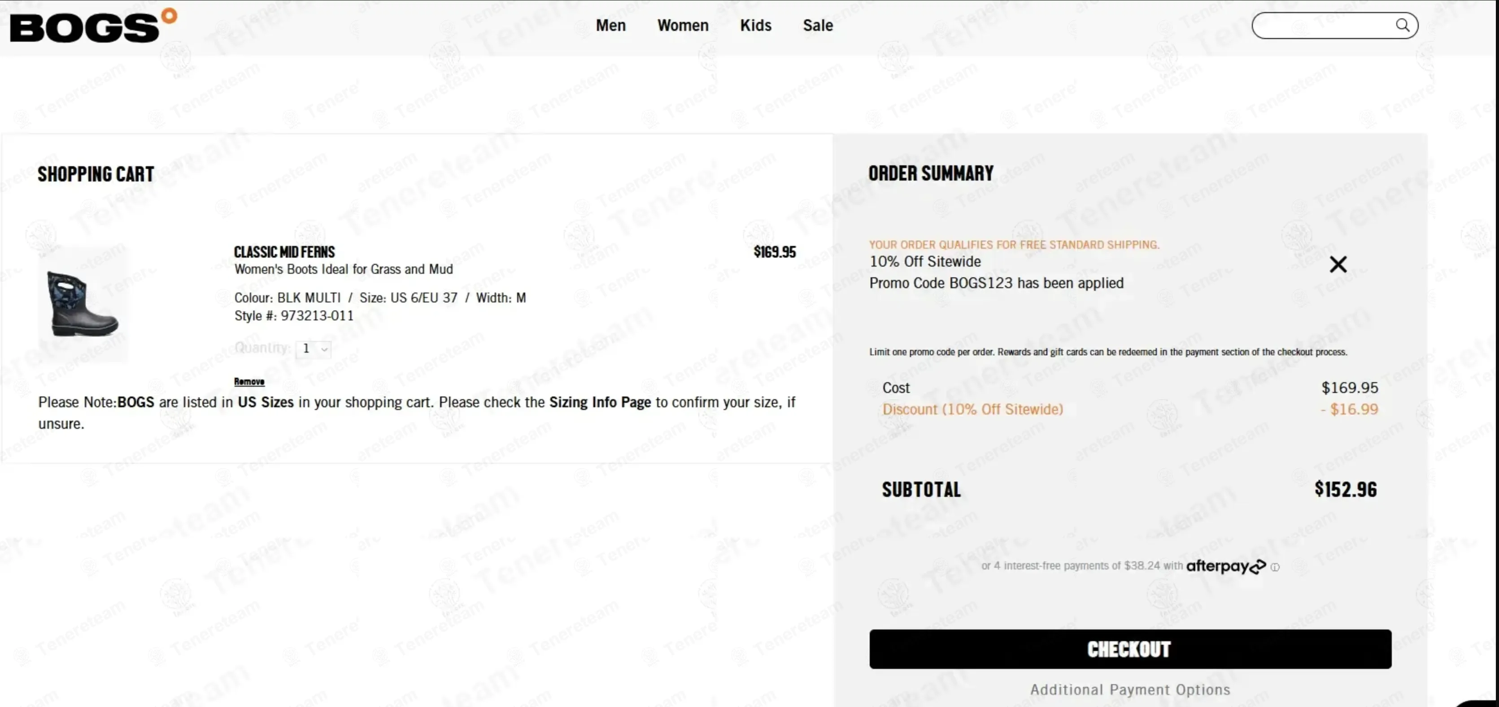Click the free standard shipping notice
This screenshot has width=1499, height=707.
1014,245
